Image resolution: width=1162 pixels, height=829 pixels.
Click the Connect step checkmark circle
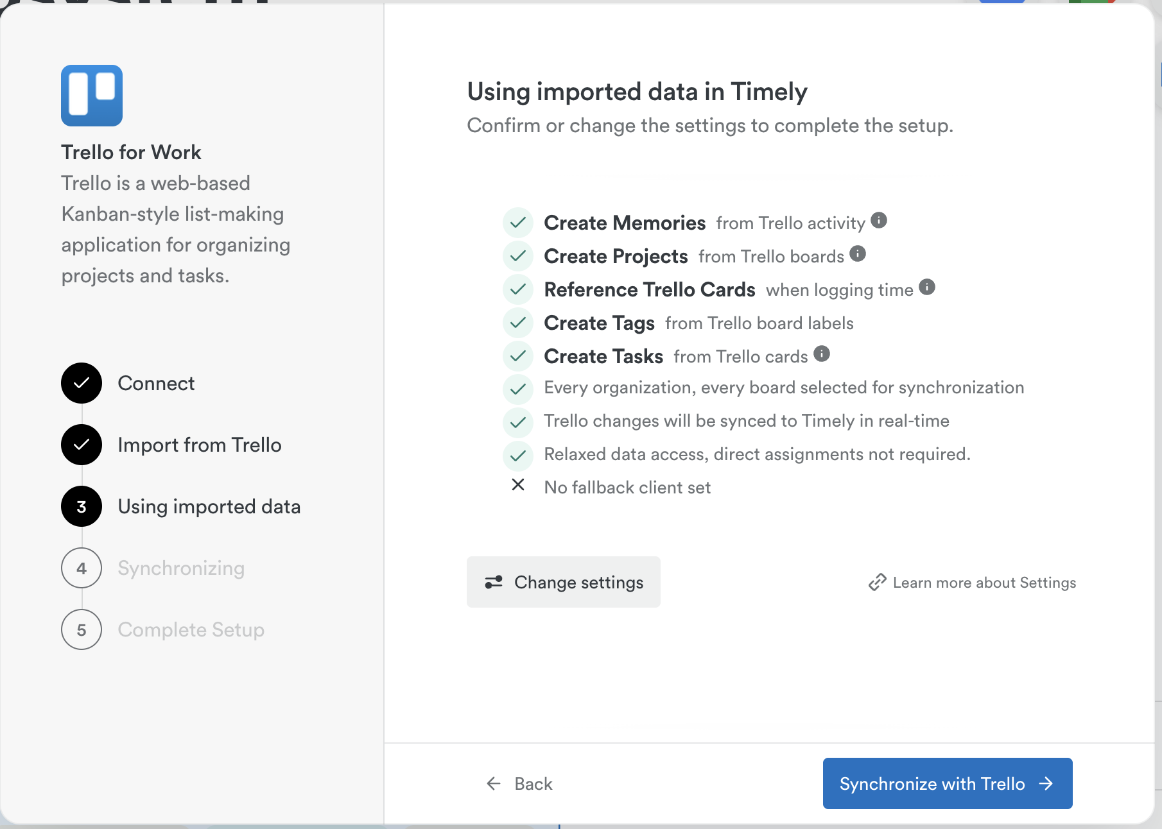(x=82, y=383)
